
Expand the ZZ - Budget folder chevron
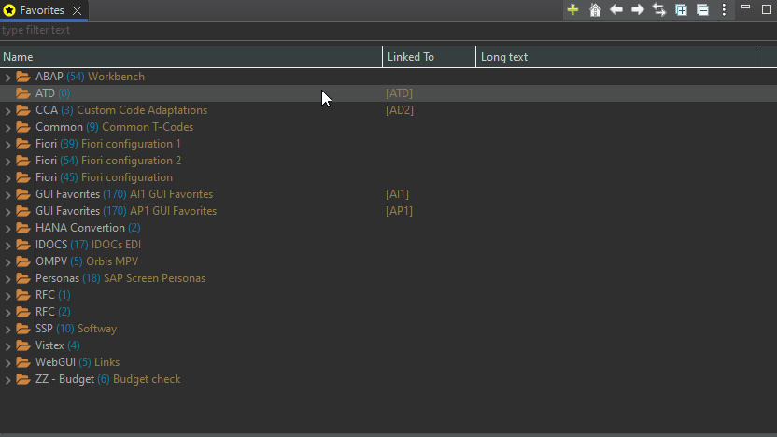pyautogui.click(x=7, y=380)
